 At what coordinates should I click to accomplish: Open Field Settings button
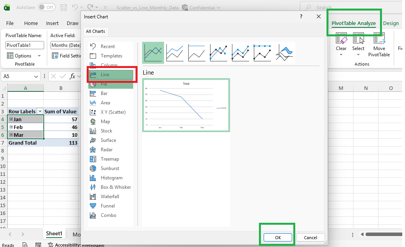point(66,56)
